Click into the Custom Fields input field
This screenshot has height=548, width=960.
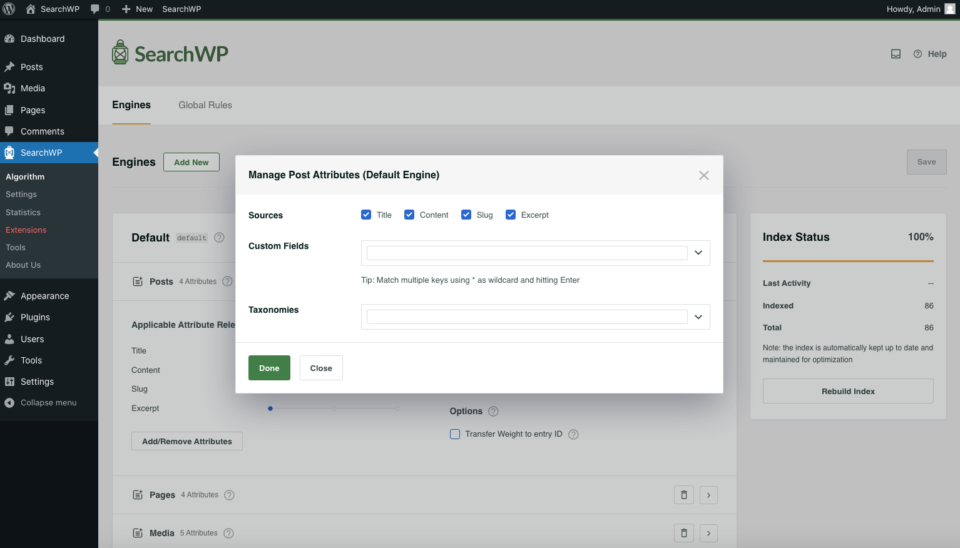coord(527,253)
